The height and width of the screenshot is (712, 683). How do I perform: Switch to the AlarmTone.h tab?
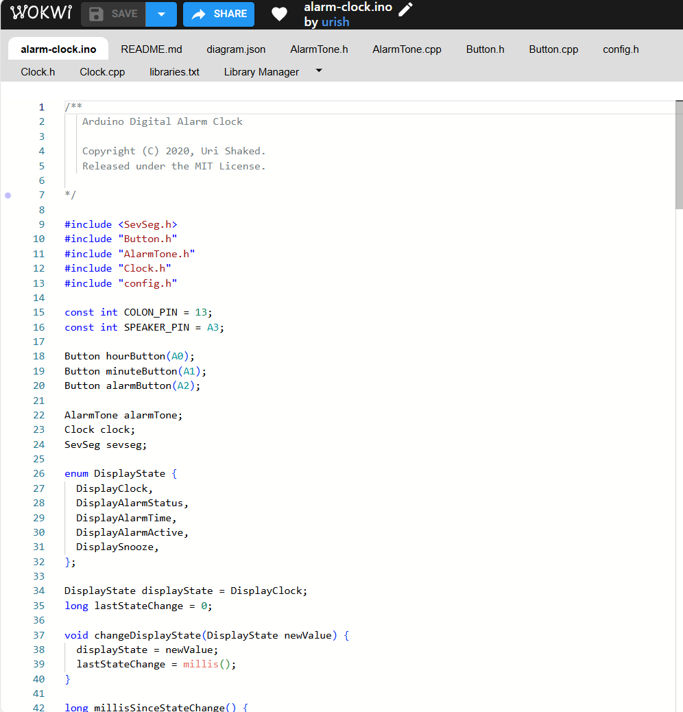[x=319, y=49]
